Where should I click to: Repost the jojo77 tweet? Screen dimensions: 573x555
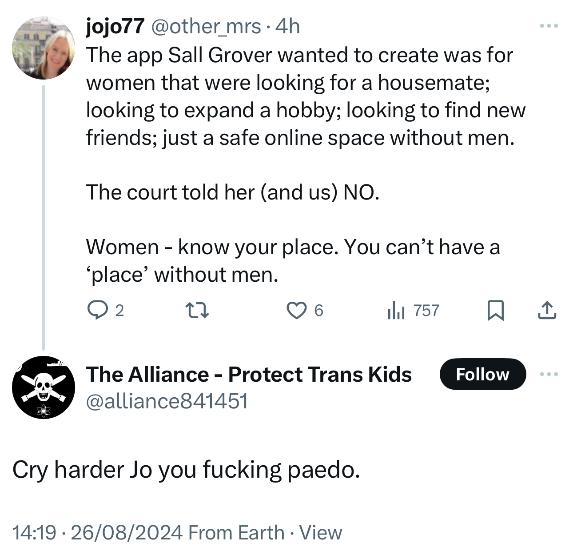(x=196, y=310)
